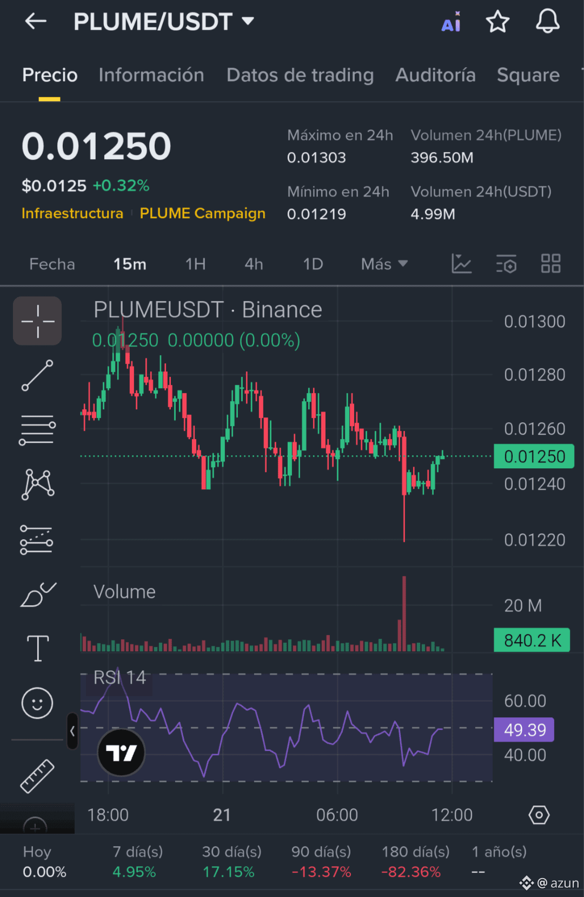
Task: Open the chart layout grid icon
Action: [x=551, y=264]
